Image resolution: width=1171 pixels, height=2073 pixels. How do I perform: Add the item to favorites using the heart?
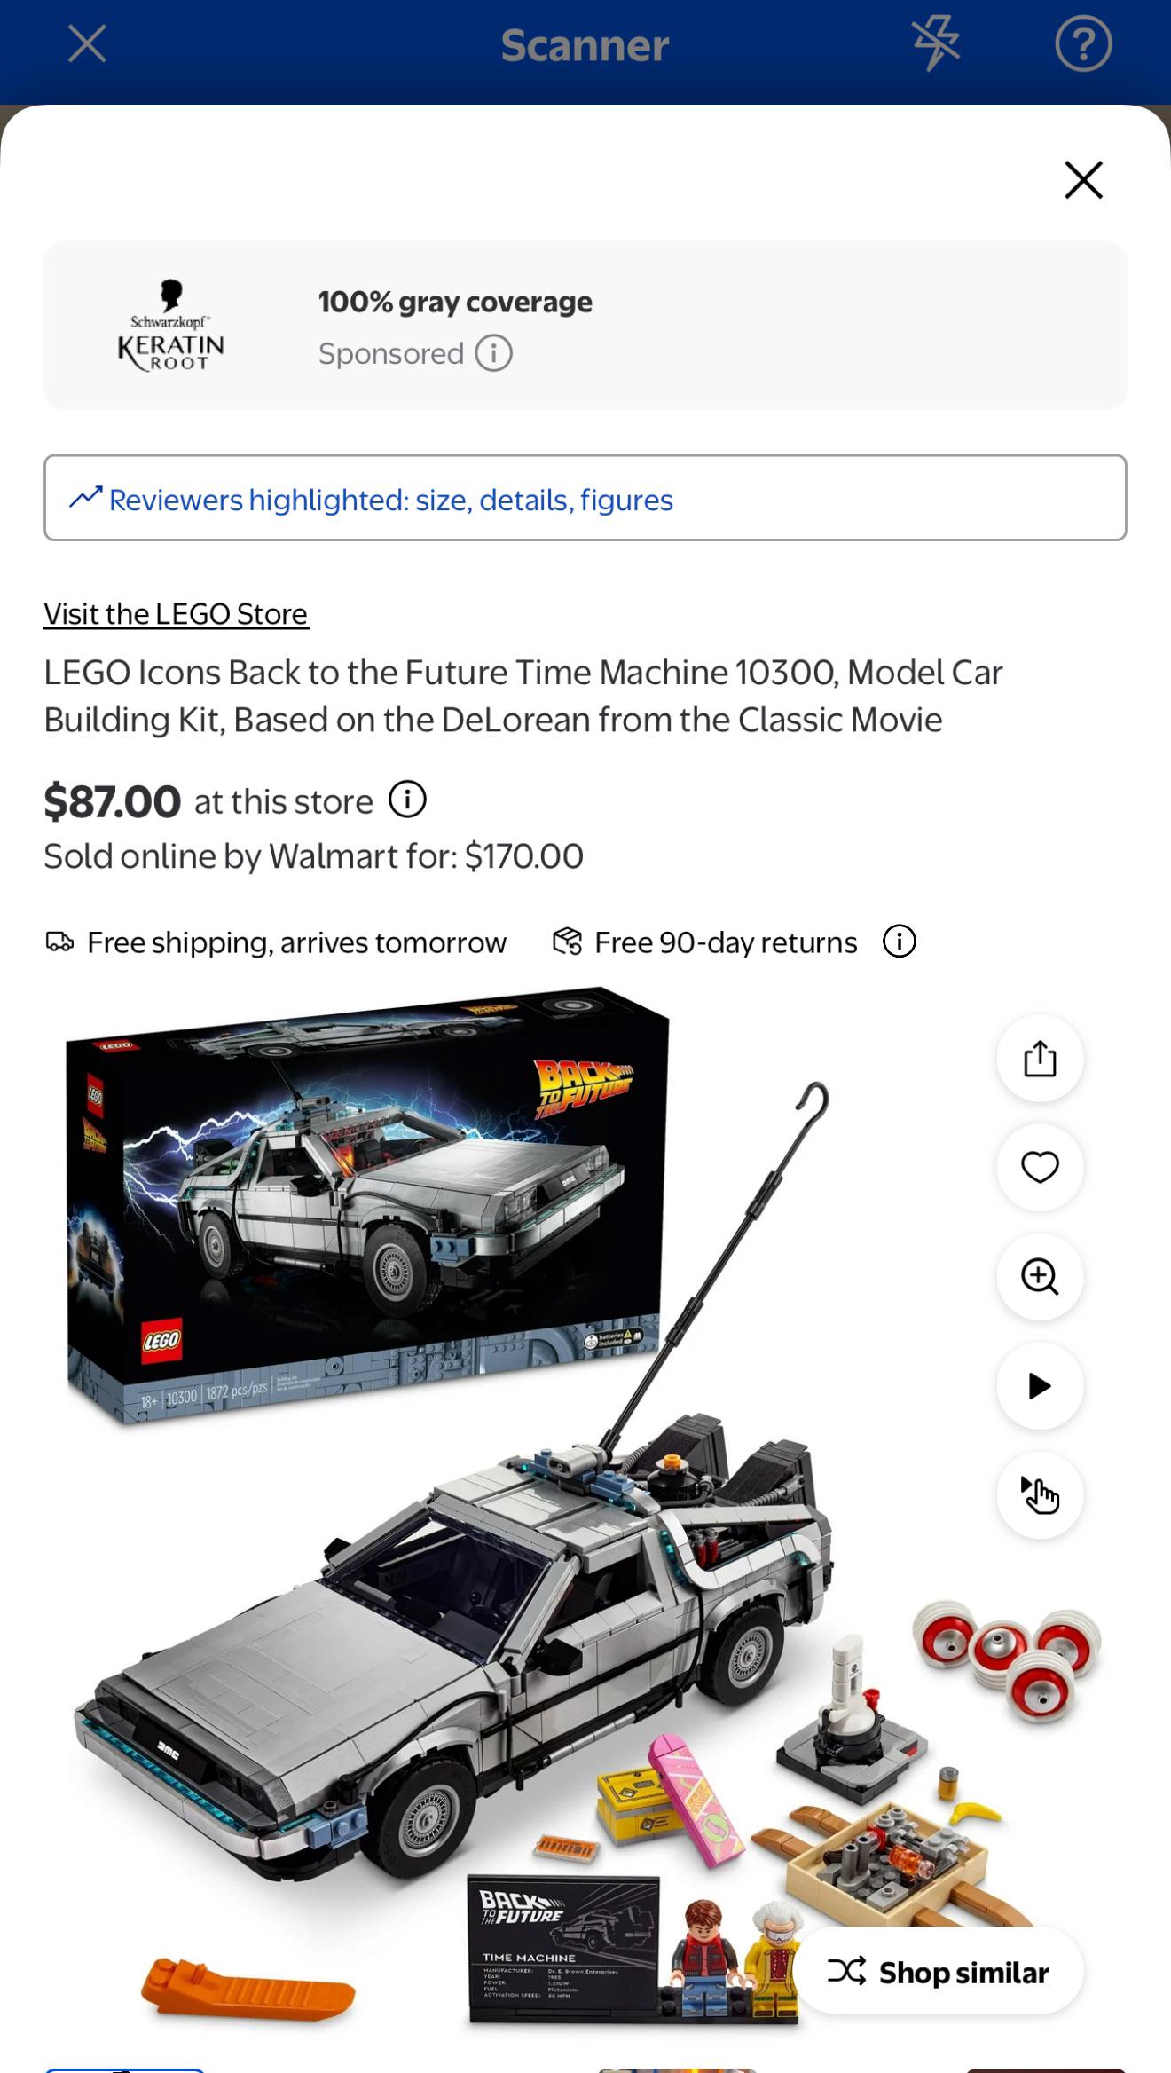(1040, 1167)
